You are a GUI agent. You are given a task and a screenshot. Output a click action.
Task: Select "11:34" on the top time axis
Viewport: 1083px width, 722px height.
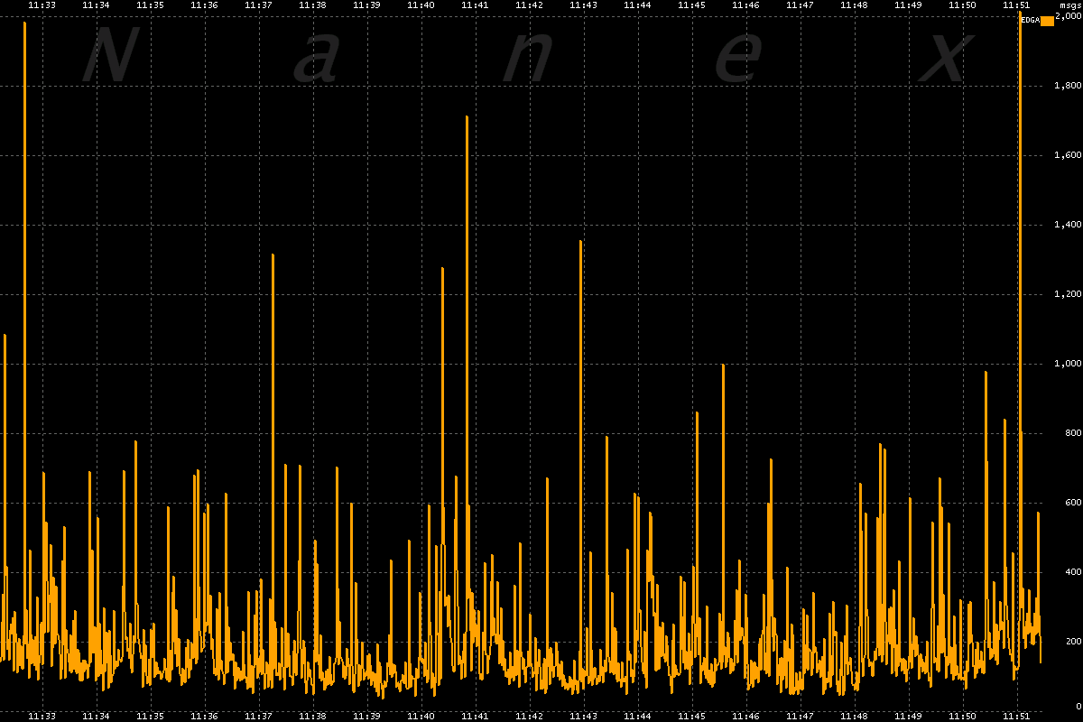pyautogui.click(x=97, y=5)
